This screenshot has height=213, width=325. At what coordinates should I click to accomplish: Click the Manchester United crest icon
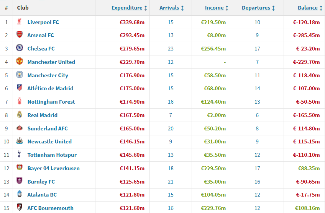[x=20, y=62]
